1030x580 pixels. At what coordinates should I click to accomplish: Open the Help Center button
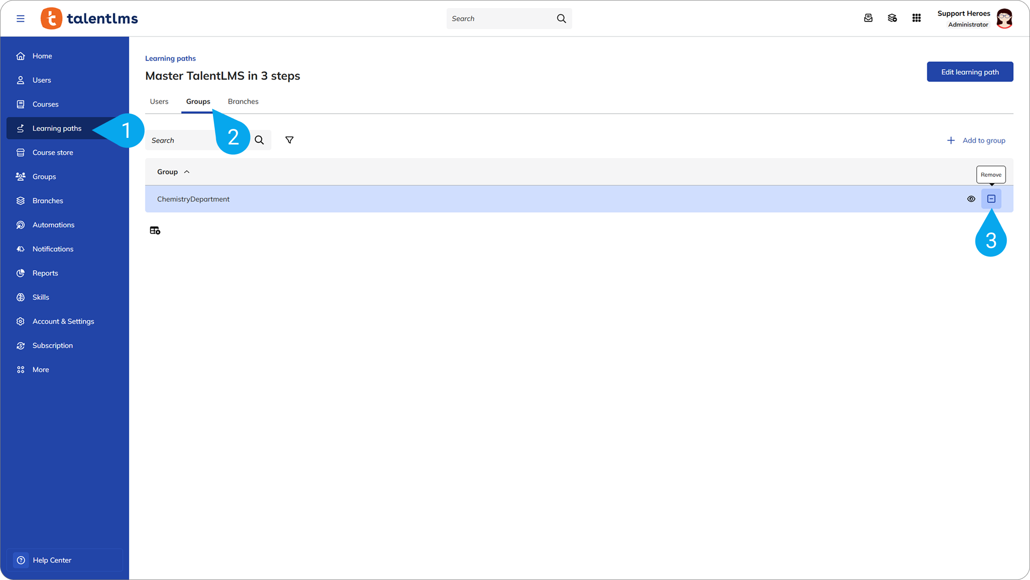[64, 560]
